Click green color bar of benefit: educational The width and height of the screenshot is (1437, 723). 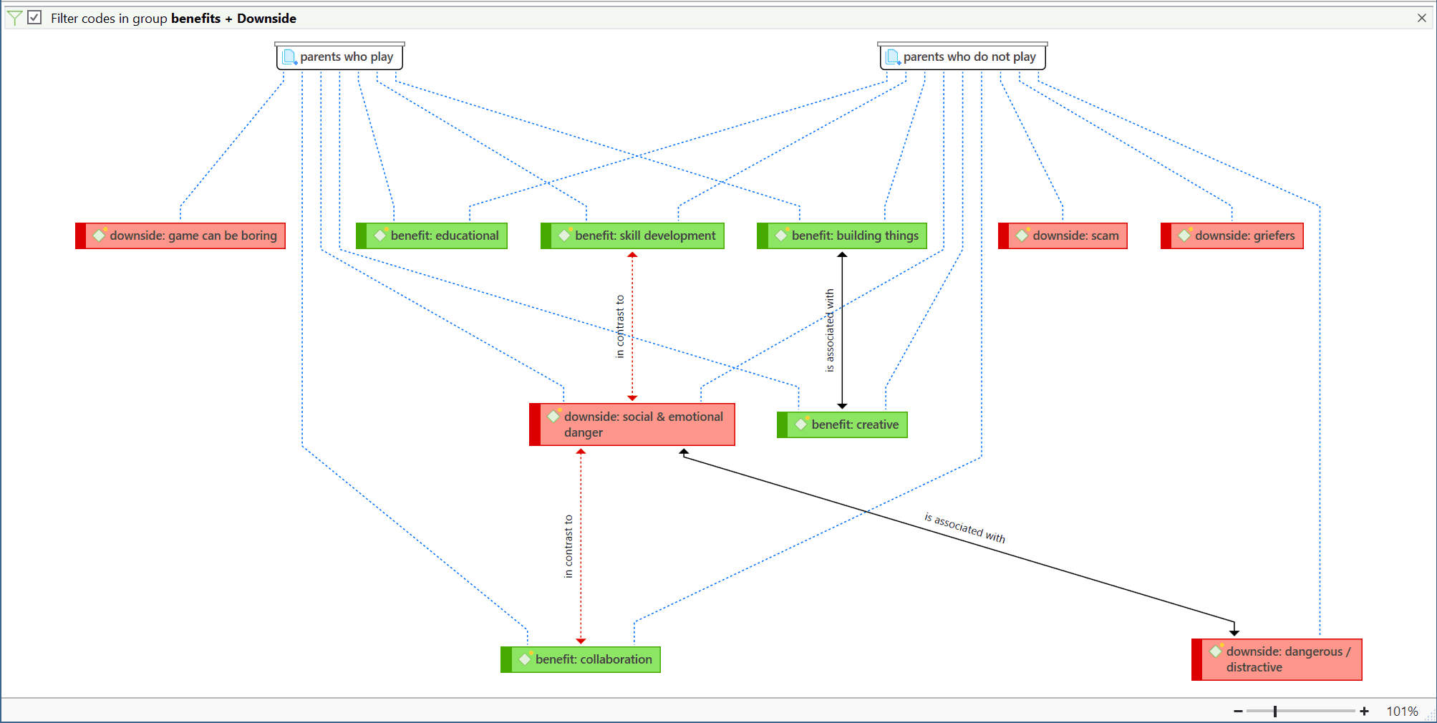pos(362,236)
